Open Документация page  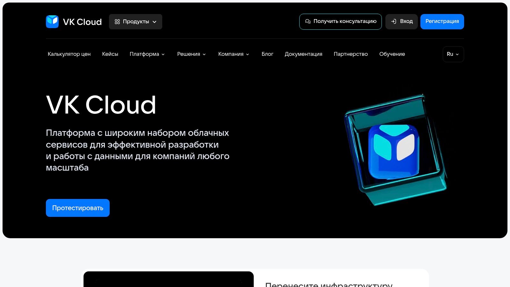pos(303,54)
